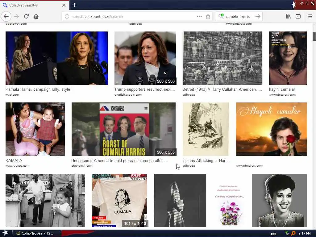Viewport: 316px width, 237px height.
Task: Go back to the previous page
Action: click(6, 17)
